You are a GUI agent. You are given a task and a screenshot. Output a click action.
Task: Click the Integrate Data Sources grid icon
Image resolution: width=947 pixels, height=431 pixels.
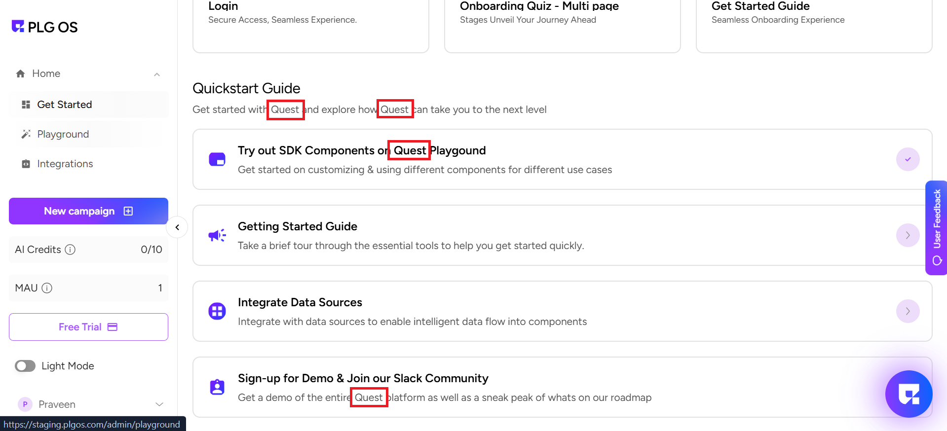[x=217, y=311]
